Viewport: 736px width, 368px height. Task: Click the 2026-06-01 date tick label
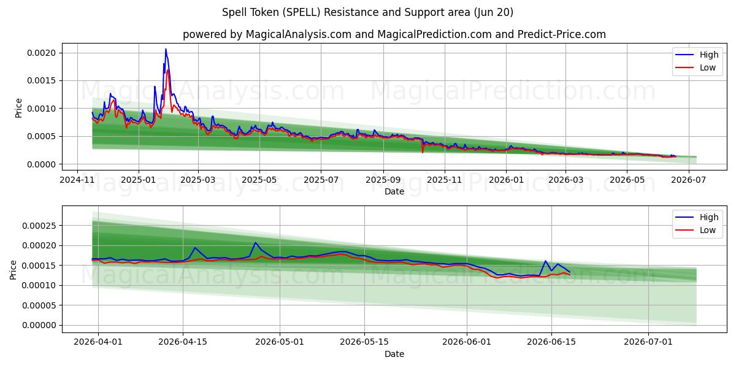[x=467, y=342]
